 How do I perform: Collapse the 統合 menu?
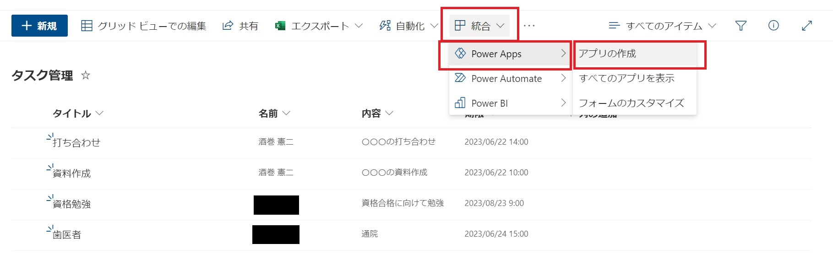[479, 26]
